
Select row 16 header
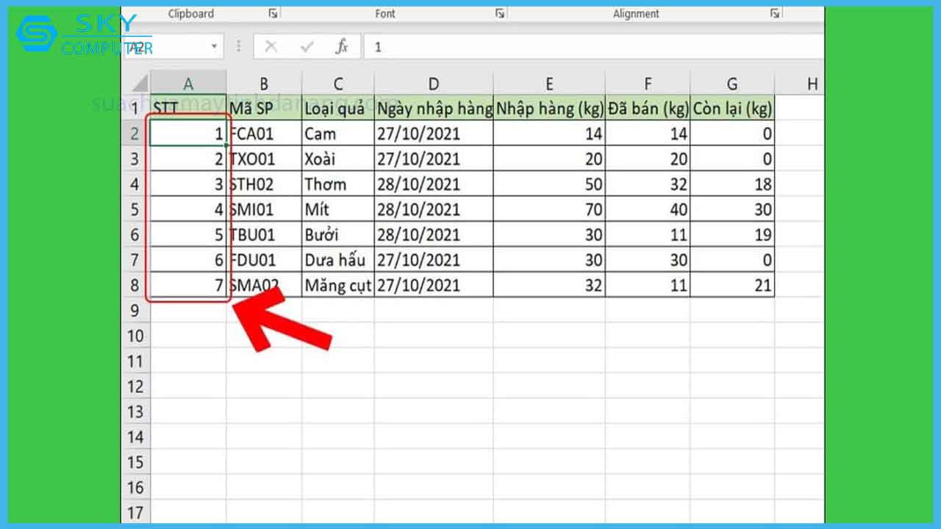[135, 488]
